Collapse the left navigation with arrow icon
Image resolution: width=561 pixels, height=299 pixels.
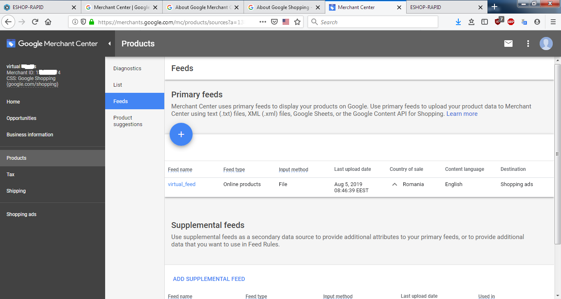click(x=109, y=44)
